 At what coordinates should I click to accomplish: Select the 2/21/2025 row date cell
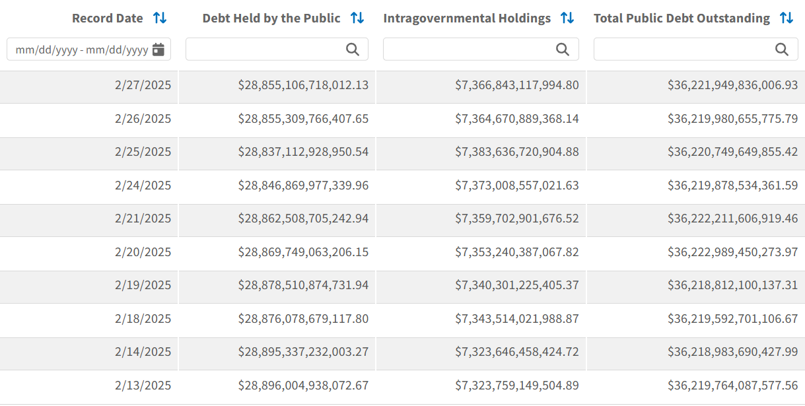tap(143, 219)
